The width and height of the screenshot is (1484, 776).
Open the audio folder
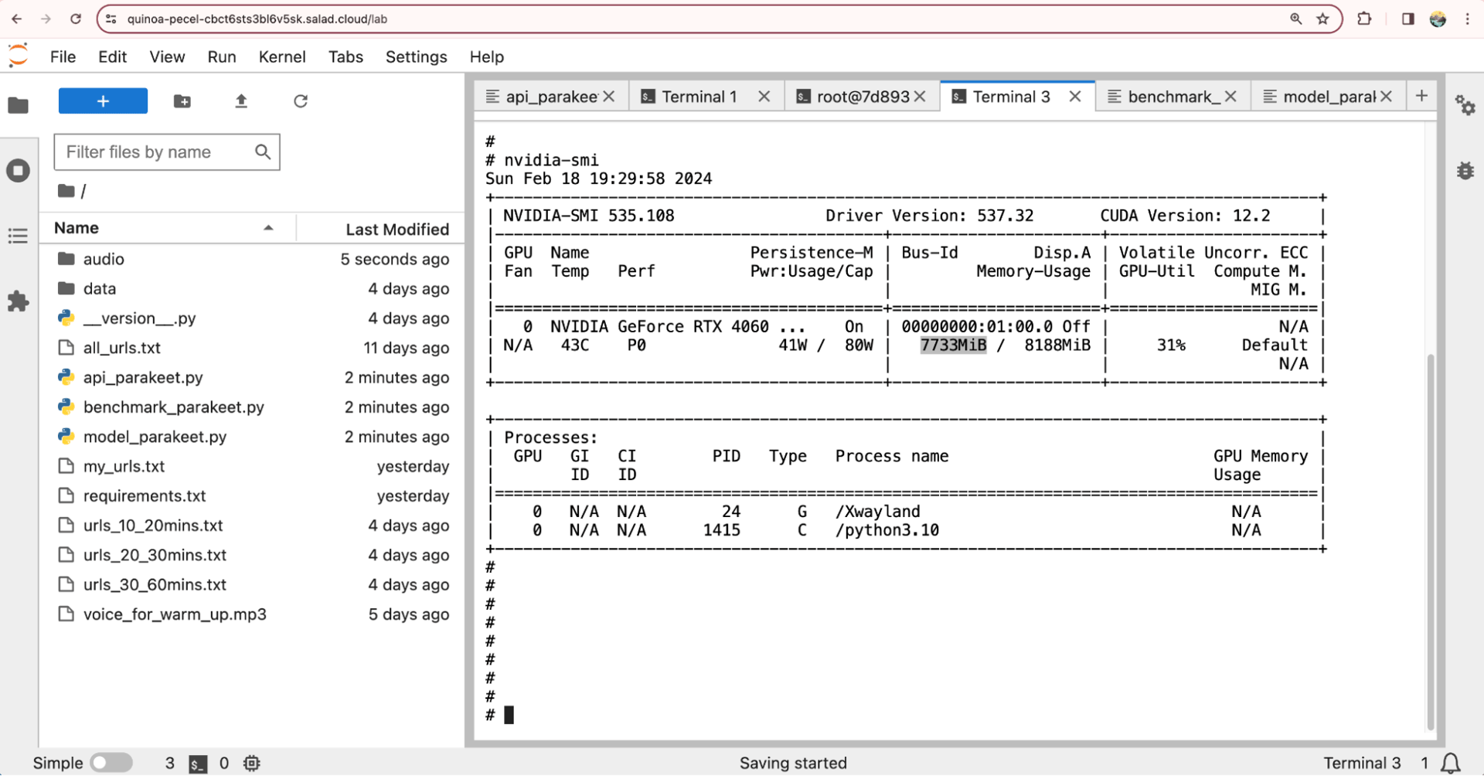tap(252, 259)
